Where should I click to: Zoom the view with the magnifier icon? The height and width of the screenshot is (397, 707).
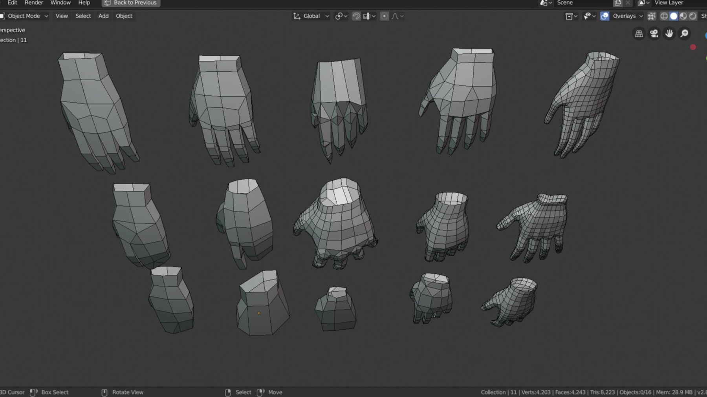(x=684, y=34)
